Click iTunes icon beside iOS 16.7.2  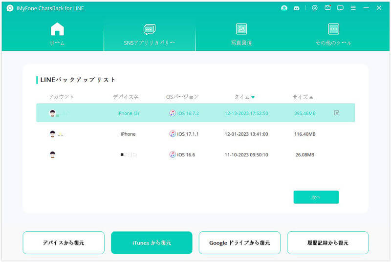173,113
